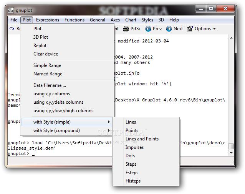The image size is (245, 194).
Task: Click the gnuplot> command prompt line
Action: [x=21, y=154]
